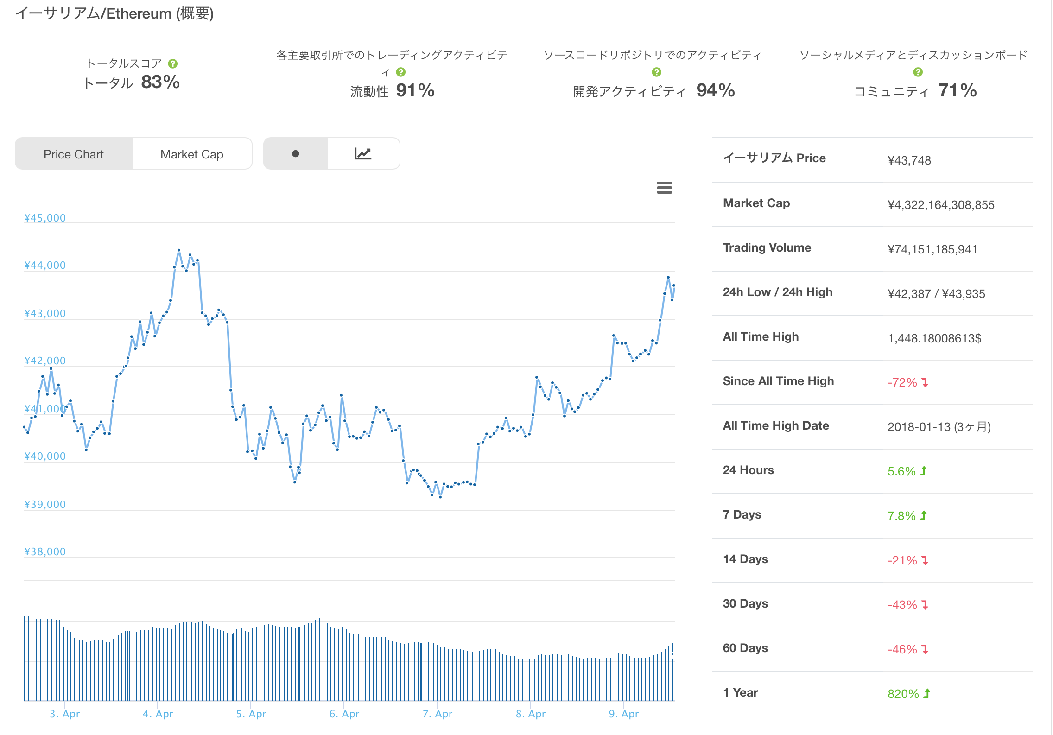Click the 9. Apr date label
1053x735 pixels.
[624, 714]
